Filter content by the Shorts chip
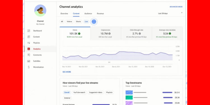The width and height of the screenshot is (210, 105). 78,22
